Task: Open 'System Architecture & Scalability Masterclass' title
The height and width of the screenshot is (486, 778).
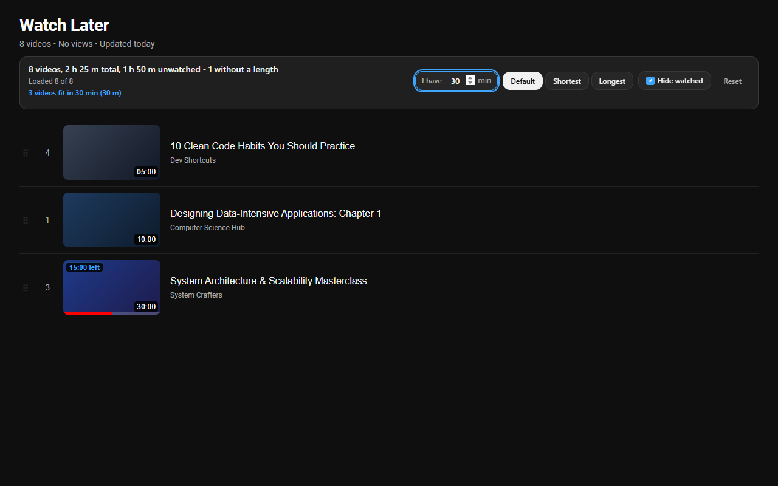Action: tap(269, 281)
